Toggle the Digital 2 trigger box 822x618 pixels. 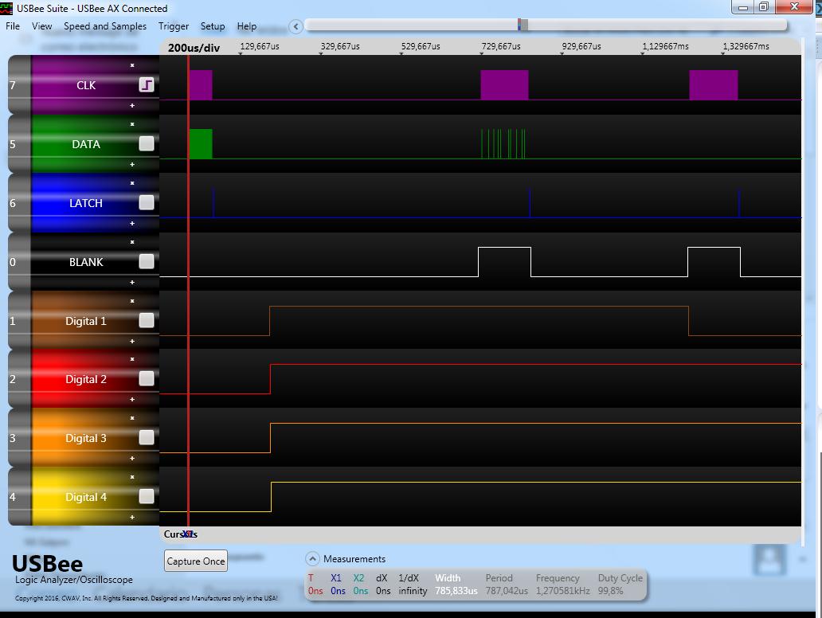147,378
